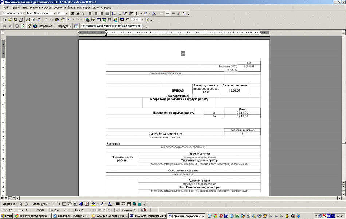Viewport: 346px width, 219px height.
Task: Toggle underline formatting (Ч) button
Action: pos(83,13)
